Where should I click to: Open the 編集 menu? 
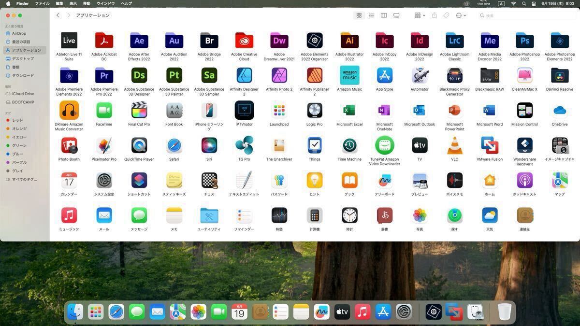[x=59, y=3]
